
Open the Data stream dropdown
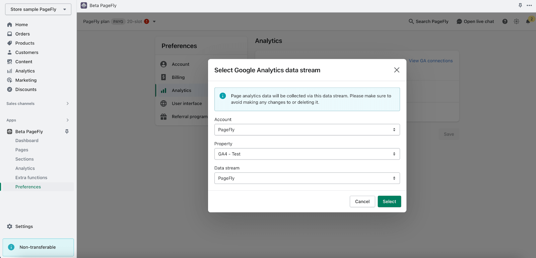pyautogui.click(x=307, y=178)
